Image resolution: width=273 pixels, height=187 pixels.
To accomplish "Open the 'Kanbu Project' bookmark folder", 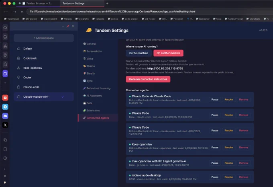I will [234, 19].
